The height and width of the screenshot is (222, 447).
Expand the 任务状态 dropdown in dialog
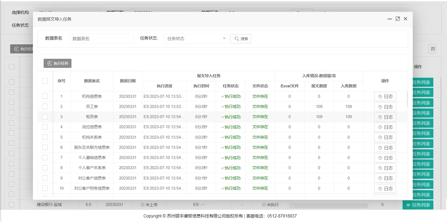click(x=196, y=39)
